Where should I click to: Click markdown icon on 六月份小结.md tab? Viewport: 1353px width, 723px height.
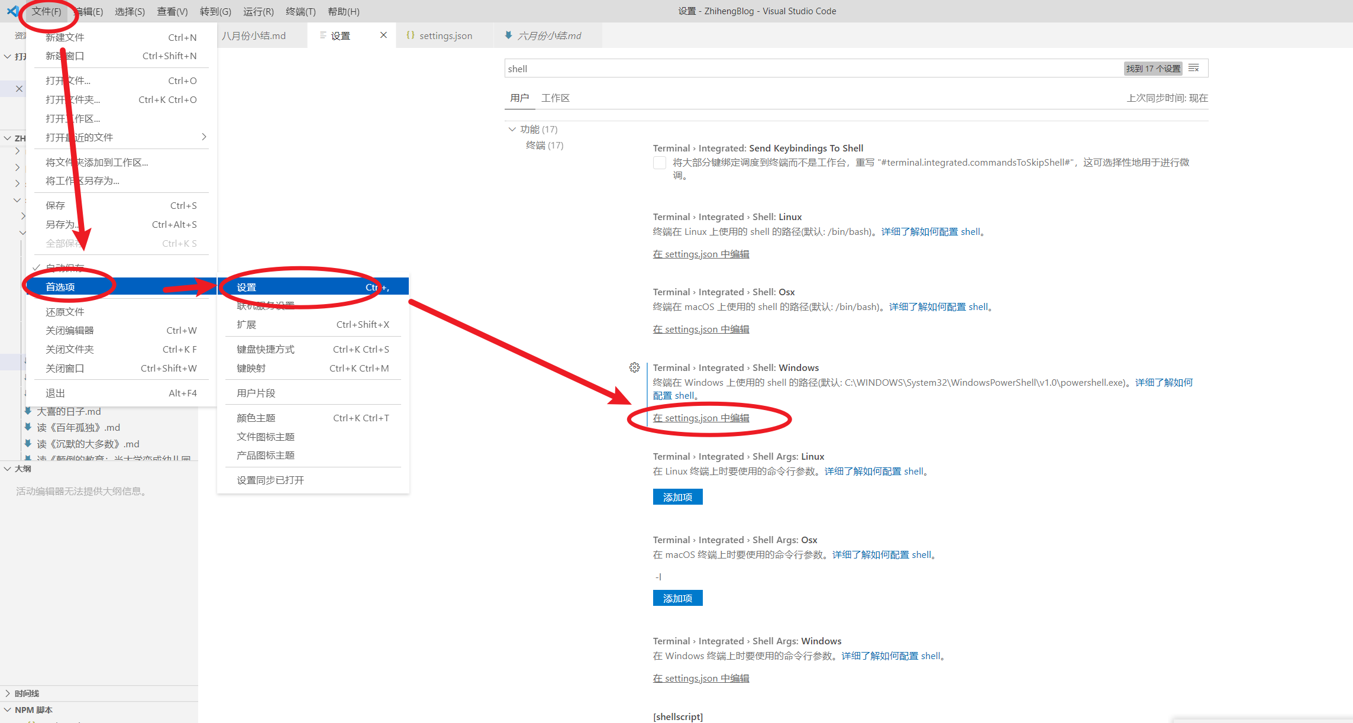pos(508,35)
